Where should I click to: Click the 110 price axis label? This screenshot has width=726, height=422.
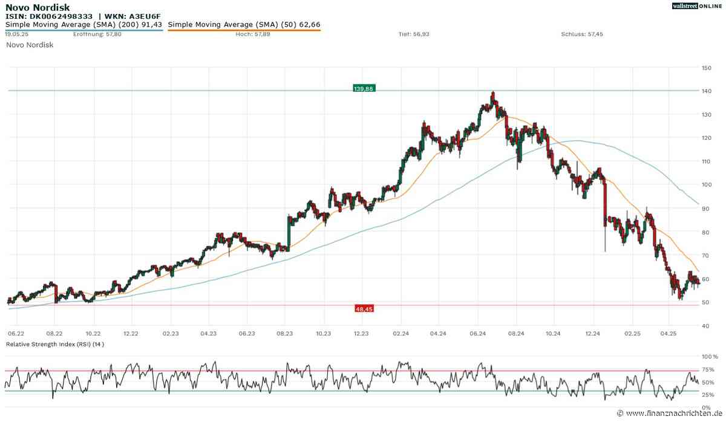[706, 162]
